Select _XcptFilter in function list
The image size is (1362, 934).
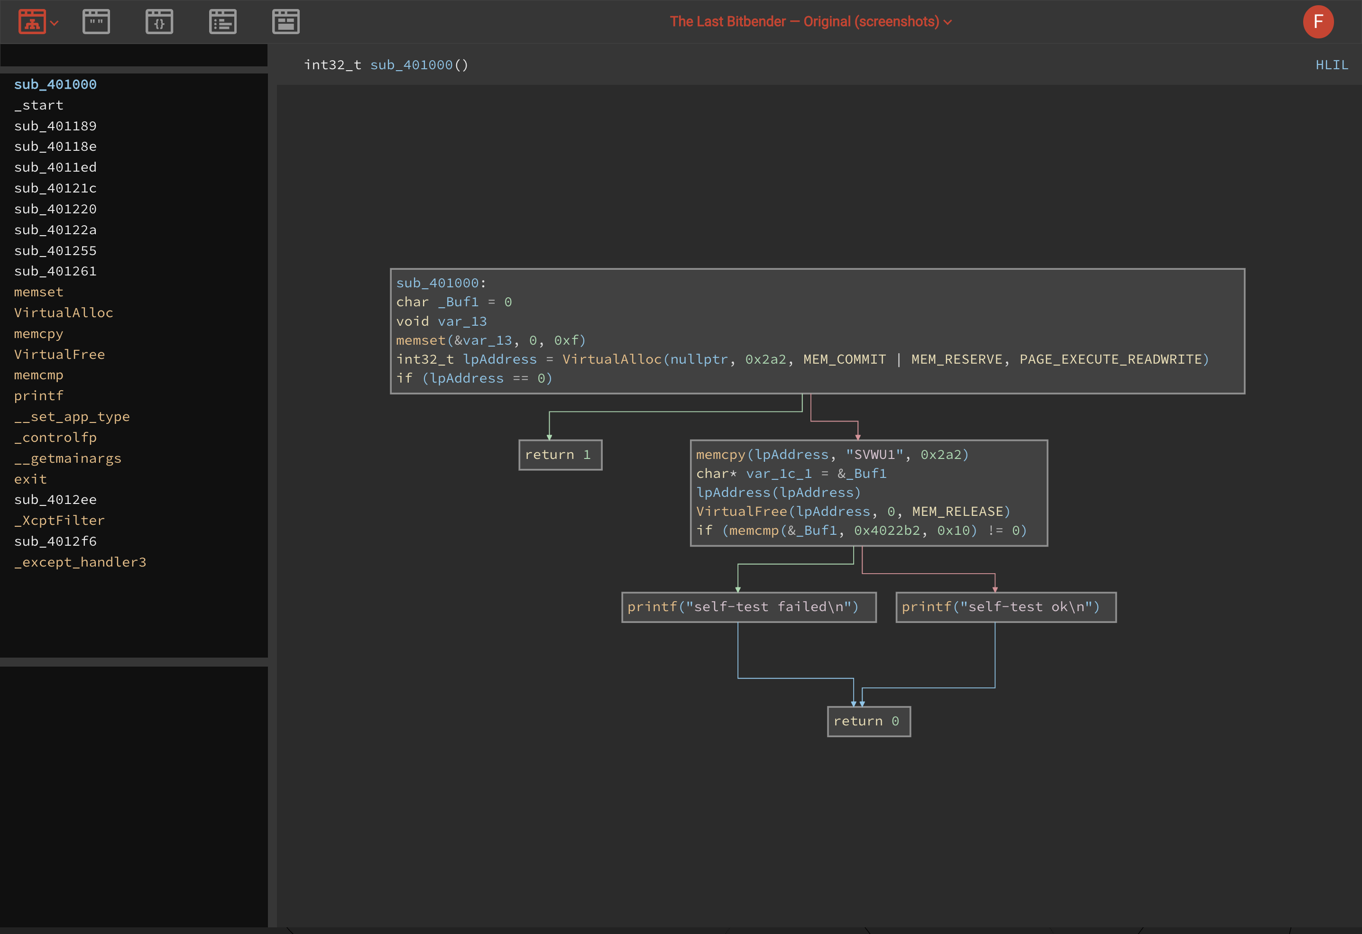(59, 520)
